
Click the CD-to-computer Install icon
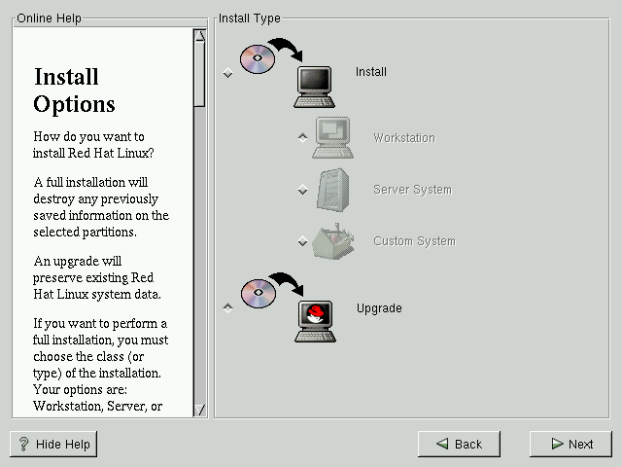click(x=288, y=71)
